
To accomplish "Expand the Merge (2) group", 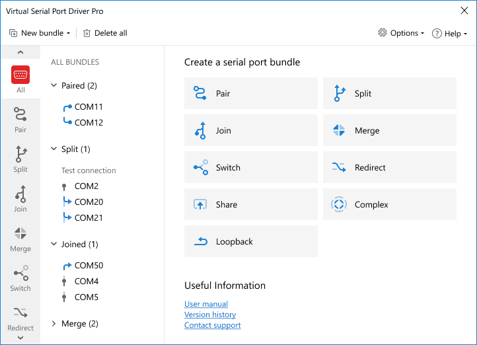I will coord(54,324).
